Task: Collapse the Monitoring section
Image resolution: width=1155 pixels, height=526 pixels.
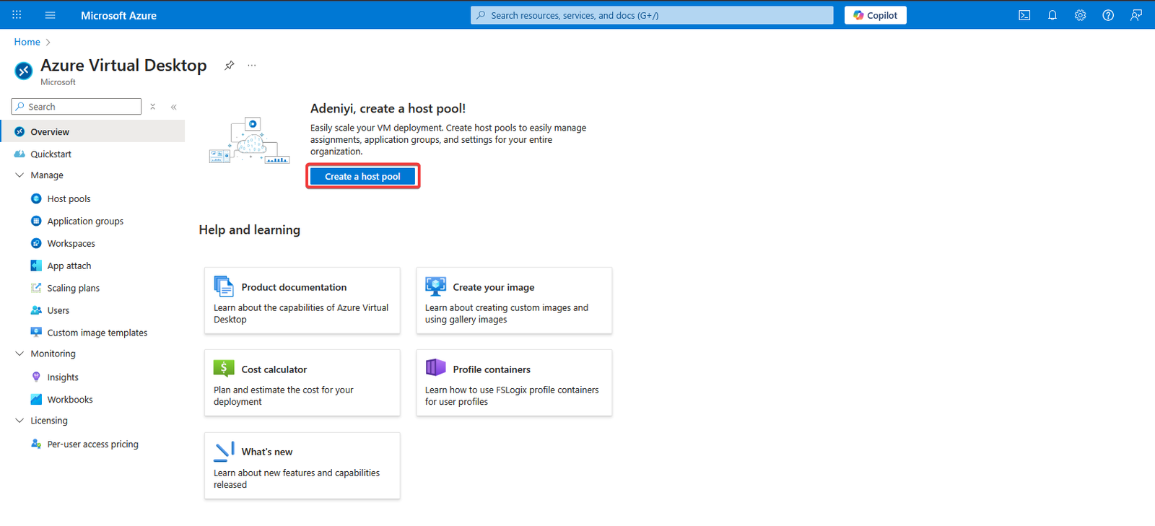Action: click(x=19, y=354)
